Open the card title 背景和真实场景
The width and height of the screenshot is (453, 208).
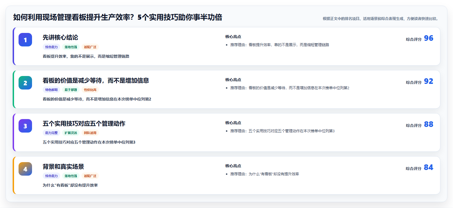(64, 167)
